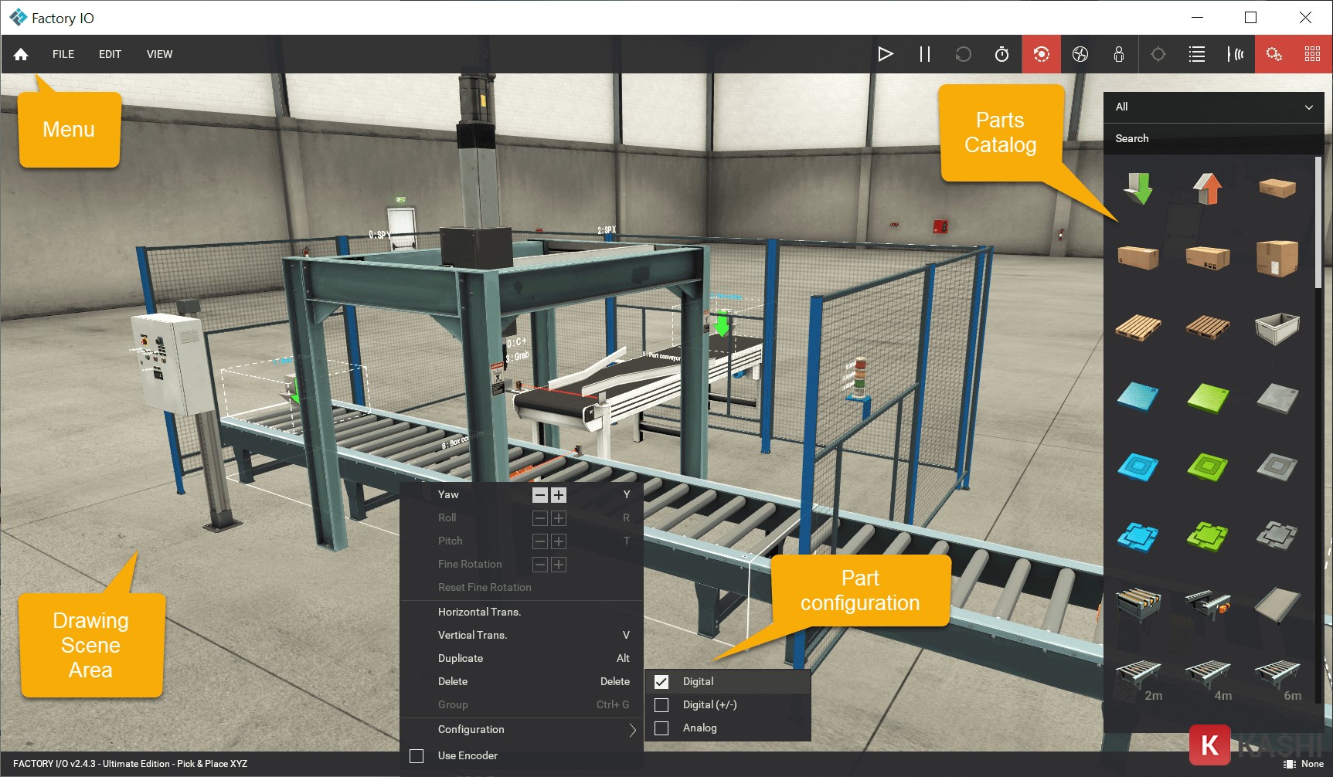
Task: Select the blue raw material part thumbnail
Action: tap(1137, 397)
